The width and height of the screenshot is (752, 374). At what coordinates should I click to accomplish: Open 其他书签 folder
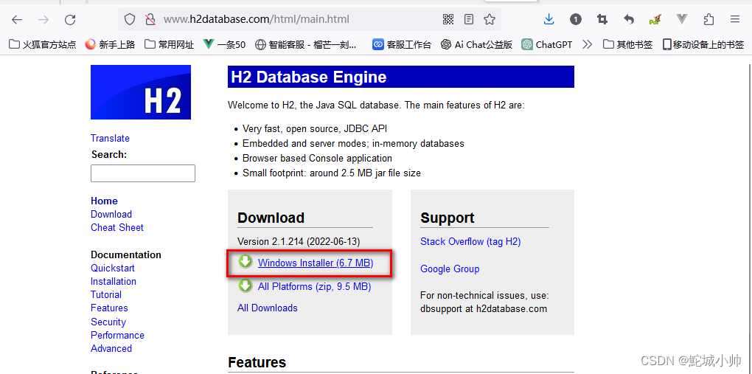(628, 45)
